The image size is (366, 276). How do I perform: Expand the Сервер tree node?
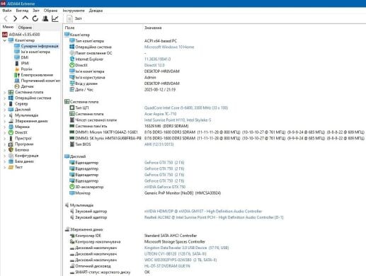pyautogui.click(x=4, y=104)
